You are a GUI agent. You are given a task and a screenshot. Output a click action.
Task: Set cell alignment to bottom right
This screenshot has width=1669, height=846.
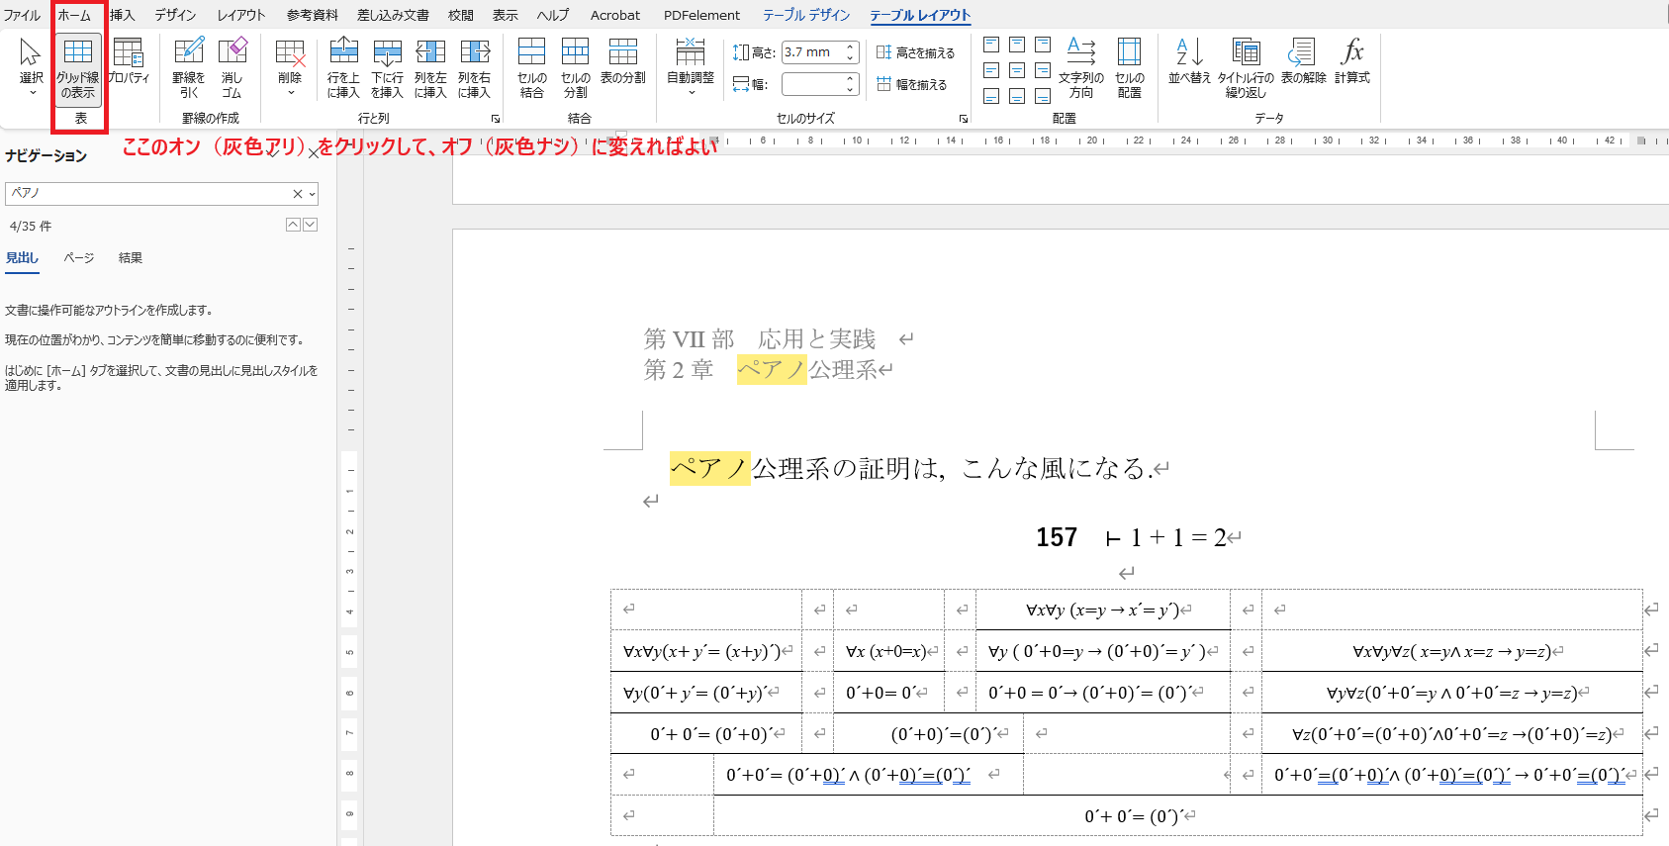tap(1043, 96)
